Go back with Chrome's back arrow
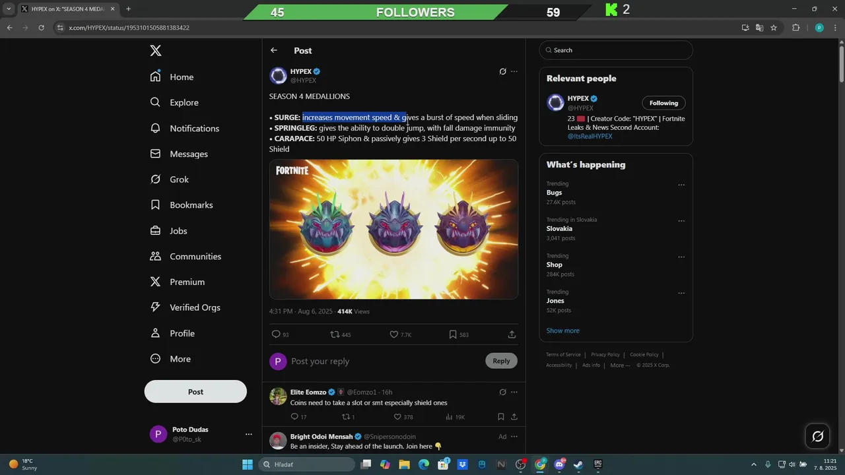Viewport: 845px width, 475px height. 9,28
